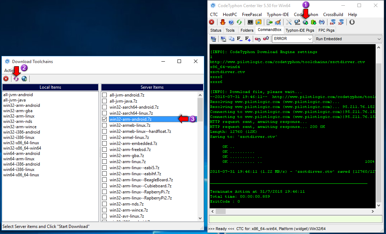Screen dimensions: 386x234
Task: Click the Server Items column header
Action: 152,87
